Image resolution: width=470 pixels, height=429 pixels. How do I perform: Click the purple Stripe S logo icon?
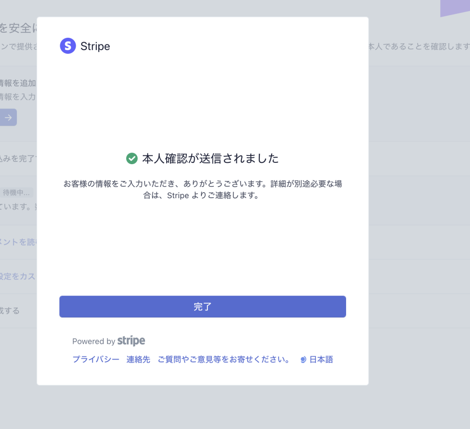tap(68, 46)
